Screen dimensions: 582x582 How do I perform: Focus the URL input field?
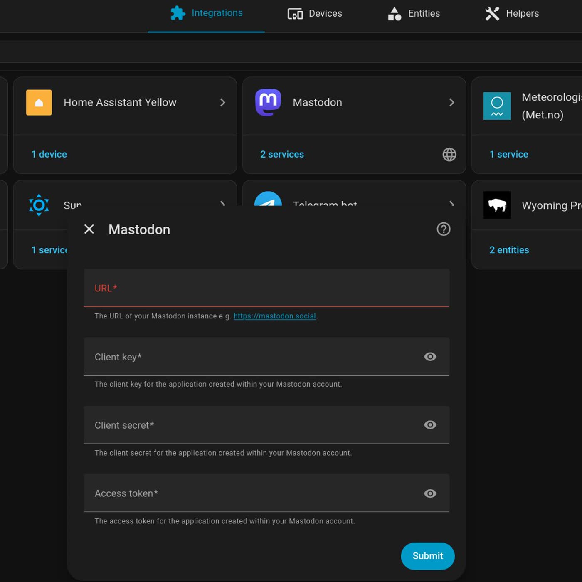pos(266,288)
